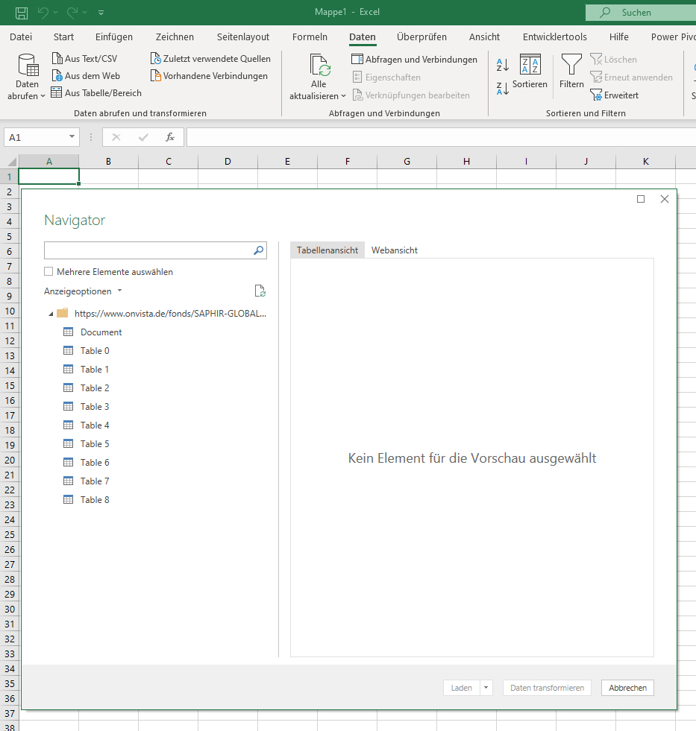Click the Abbrechen button
This screenshot has height=731, width=696.
(x=628, y=688)
